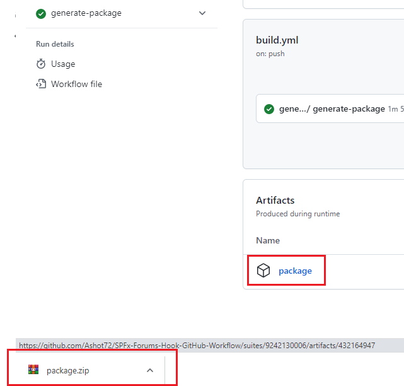Click the stopwatch icon next to Usage

41,64
